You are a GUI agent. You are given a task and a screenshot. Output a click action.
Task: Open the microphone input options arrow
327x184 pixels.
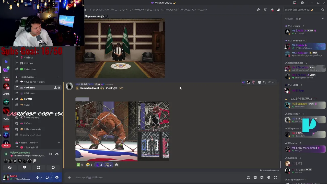[42, 177]
